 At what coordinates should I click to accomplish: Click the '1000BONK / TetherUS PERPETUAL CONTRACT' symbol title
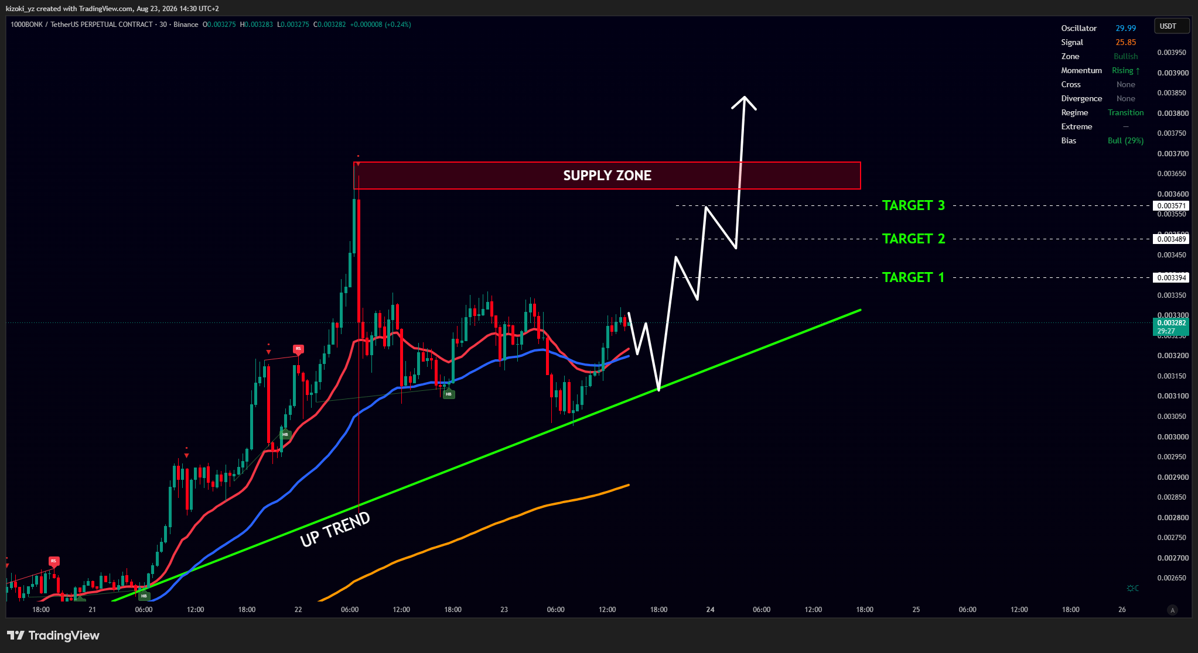click(x=81, y=25)
